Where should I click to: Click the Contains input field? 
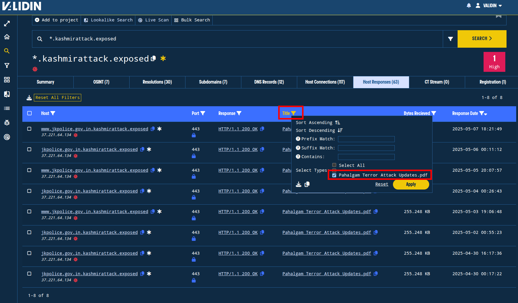(366, 157)
